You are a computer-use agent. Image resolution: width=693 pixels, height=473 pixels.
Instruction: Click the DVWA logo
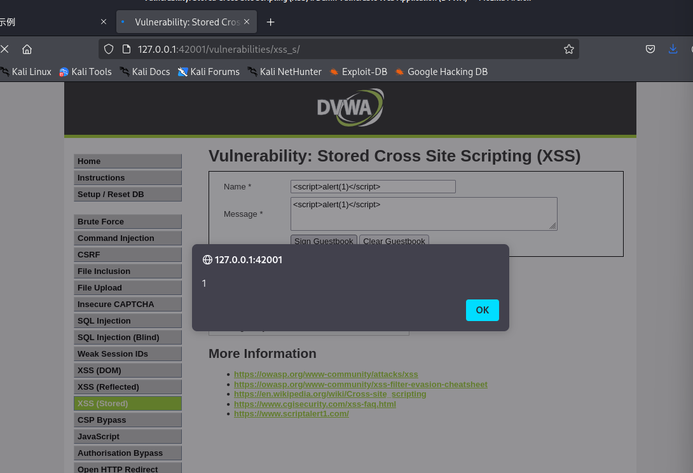(x=350, y=107)
